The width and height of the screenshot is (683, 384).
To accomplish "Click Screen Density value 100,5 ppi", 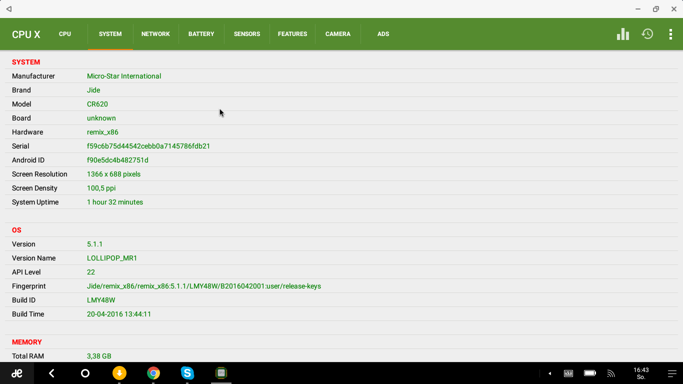I will [x=101, y=188].
